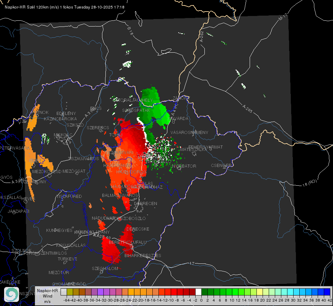Select the pale yellow 18 m/s legend swatch
Screen dimensions: 333x306
coord(260,292)
